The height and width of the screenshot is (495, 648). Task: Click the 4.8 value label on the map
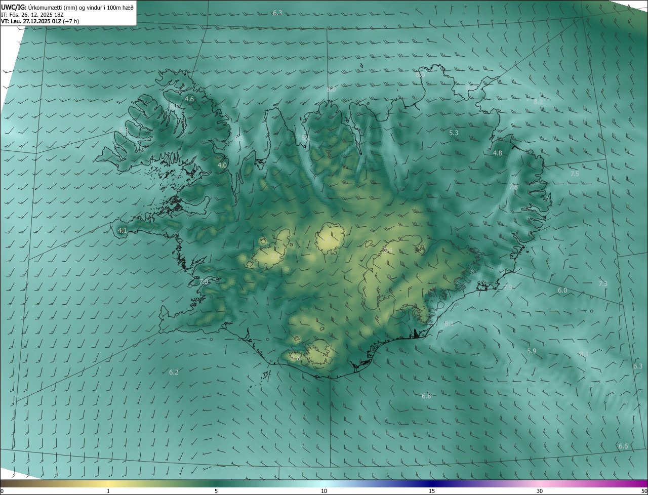click(498, 153)
